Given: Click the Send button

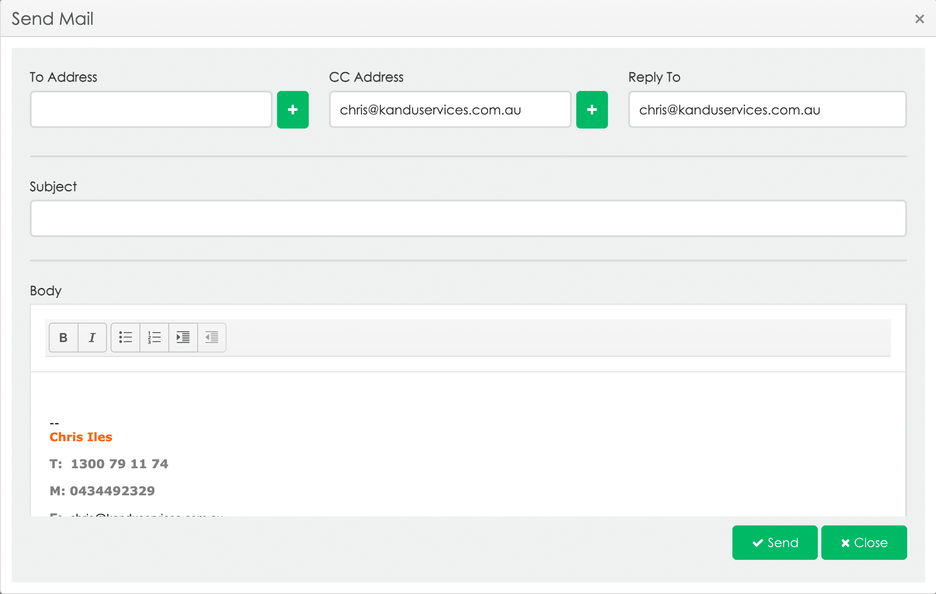Looking at the screenshot, I should click(x=774, y=543).
